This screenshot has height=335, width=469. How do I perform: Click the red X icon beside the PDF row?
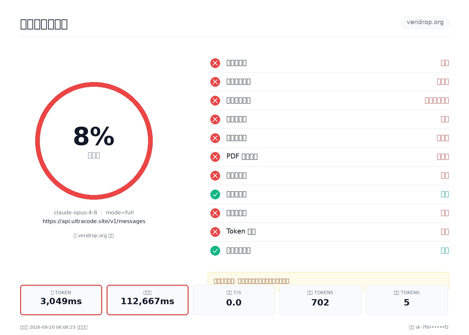pos(215,157)
